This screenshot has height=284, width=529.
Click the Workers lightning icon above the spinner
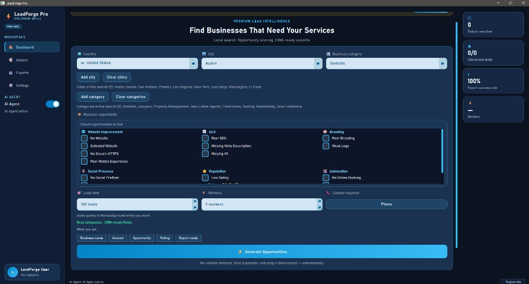tap(204, 193)
